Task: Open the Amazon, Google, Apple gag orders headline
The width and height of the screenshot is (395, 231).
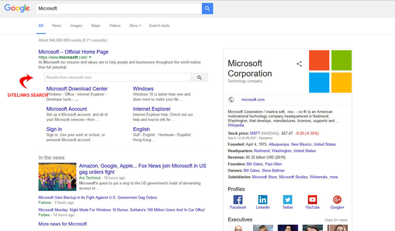Action: coord(143,169)
